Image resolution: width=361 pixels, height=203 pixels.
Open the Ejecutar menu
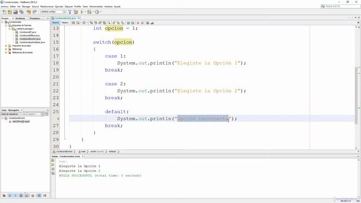(59, 7)
